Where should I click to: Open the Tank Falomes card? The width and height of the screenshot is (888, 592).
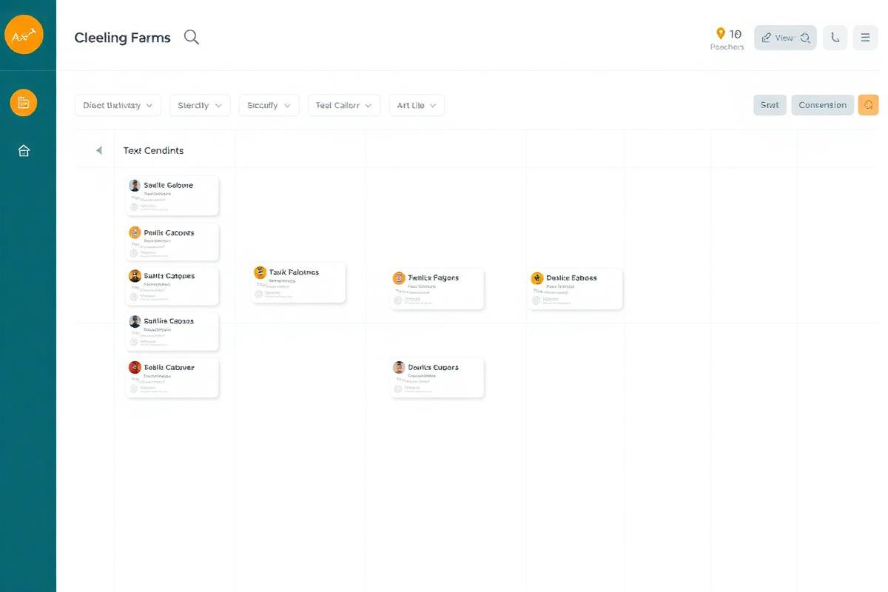298,283
